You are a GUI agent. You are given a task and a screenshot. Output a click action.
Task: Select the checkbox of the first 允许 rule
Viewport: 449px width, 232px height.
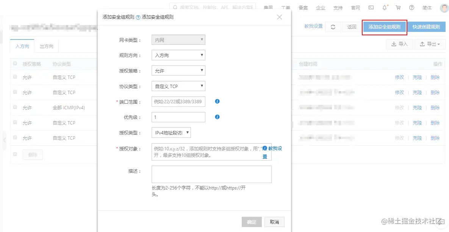pos(14,77)
